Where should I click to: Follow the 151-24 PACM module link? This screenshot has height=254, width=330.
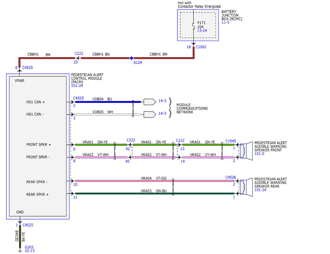tap(77, 85)
